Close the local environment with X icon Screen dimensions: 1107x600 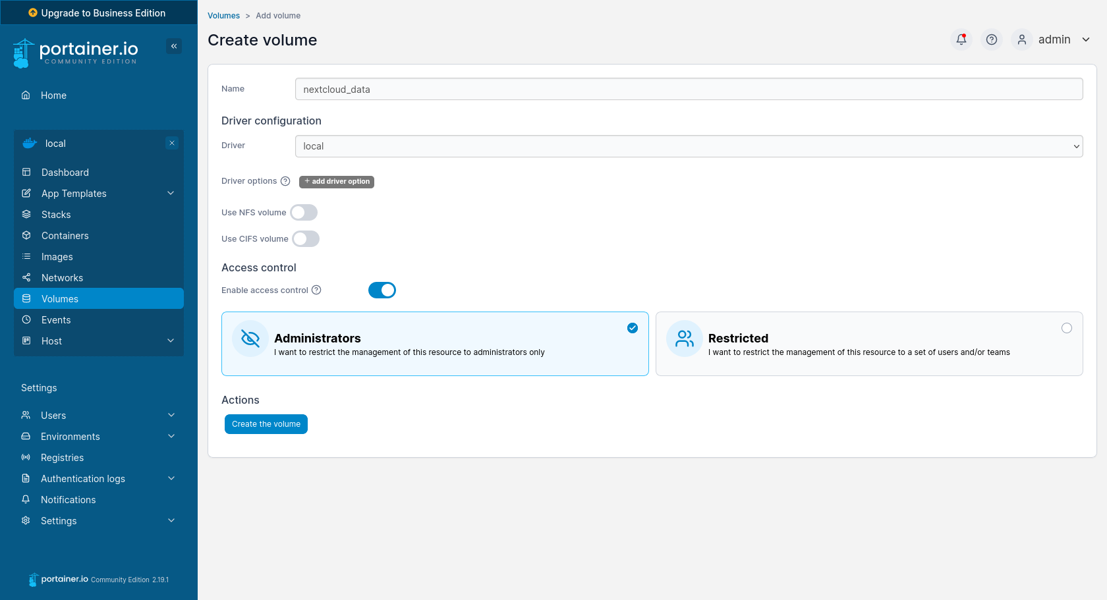click(x=172, y=143)
